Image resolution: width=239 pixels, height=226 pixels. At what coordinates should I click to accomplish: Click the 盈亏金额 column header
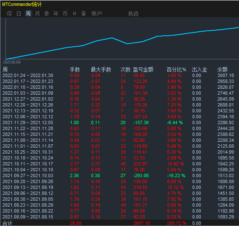(x=143, y=69)
